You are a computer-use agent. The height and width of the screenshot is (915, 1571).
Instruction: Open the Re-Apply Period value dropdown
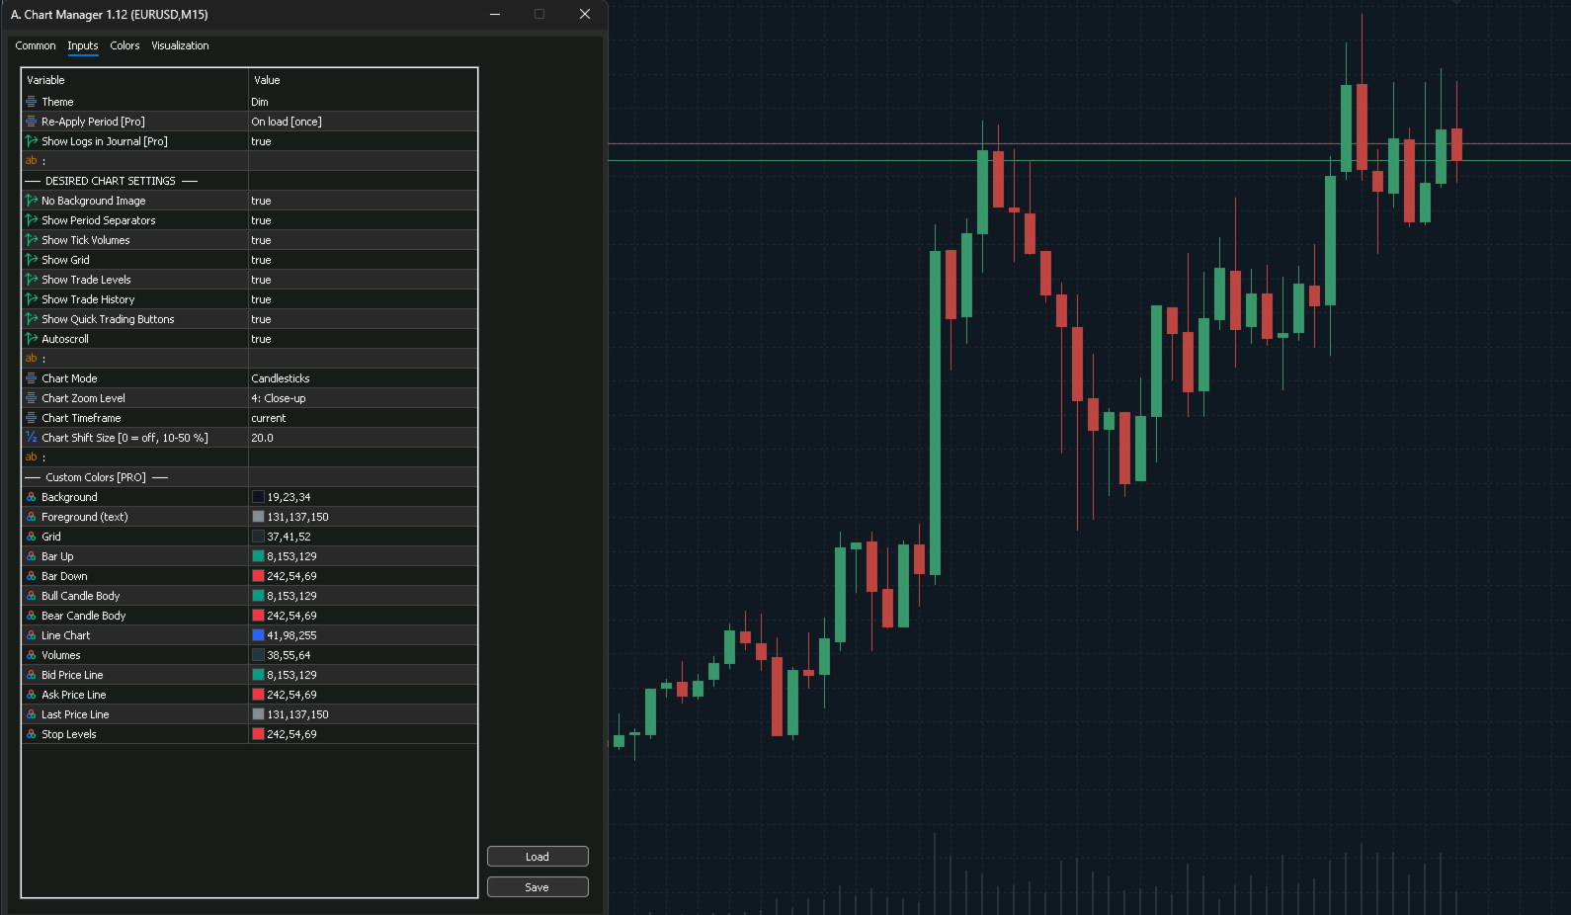[x=362, y=122]
